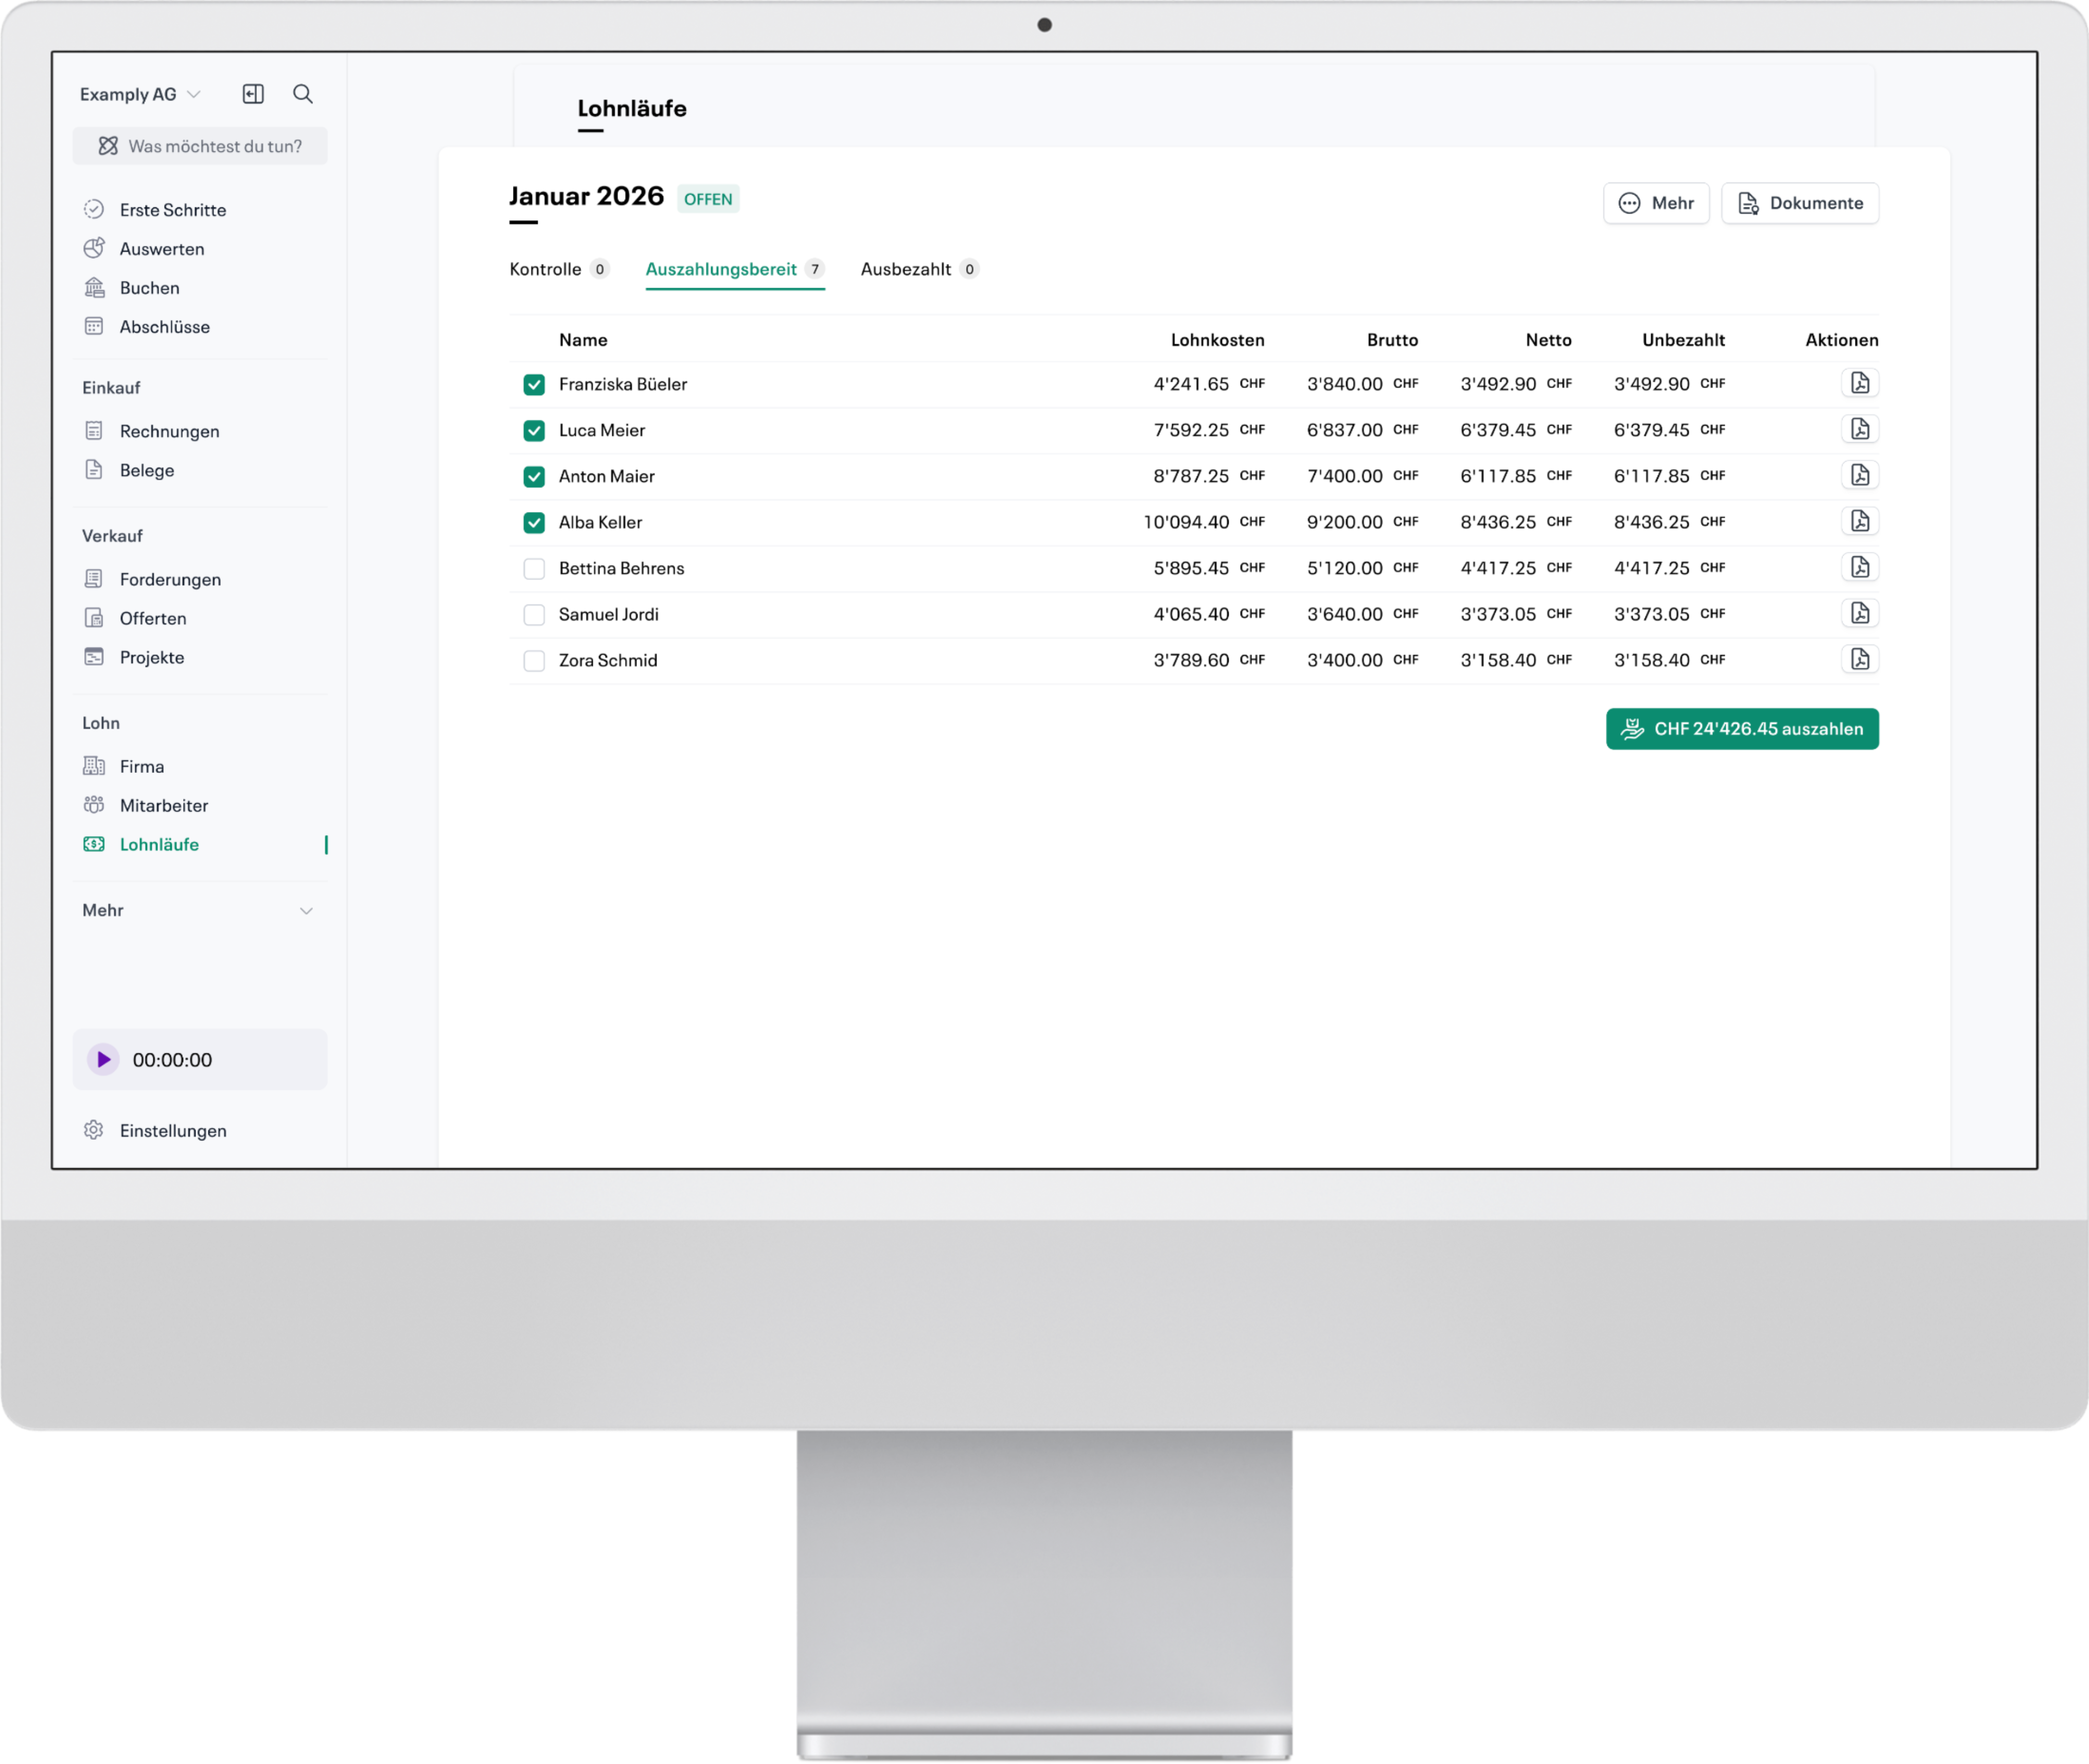Screen dimensions: 2089x1764
Task: Open Mitarbeiter section in sidebar
Action: pos(163,805)
